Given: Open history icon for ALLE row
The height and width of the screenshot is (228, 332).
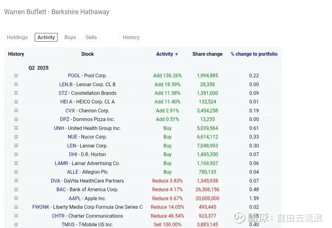Looking at the screenshot, I should [16, 172].
